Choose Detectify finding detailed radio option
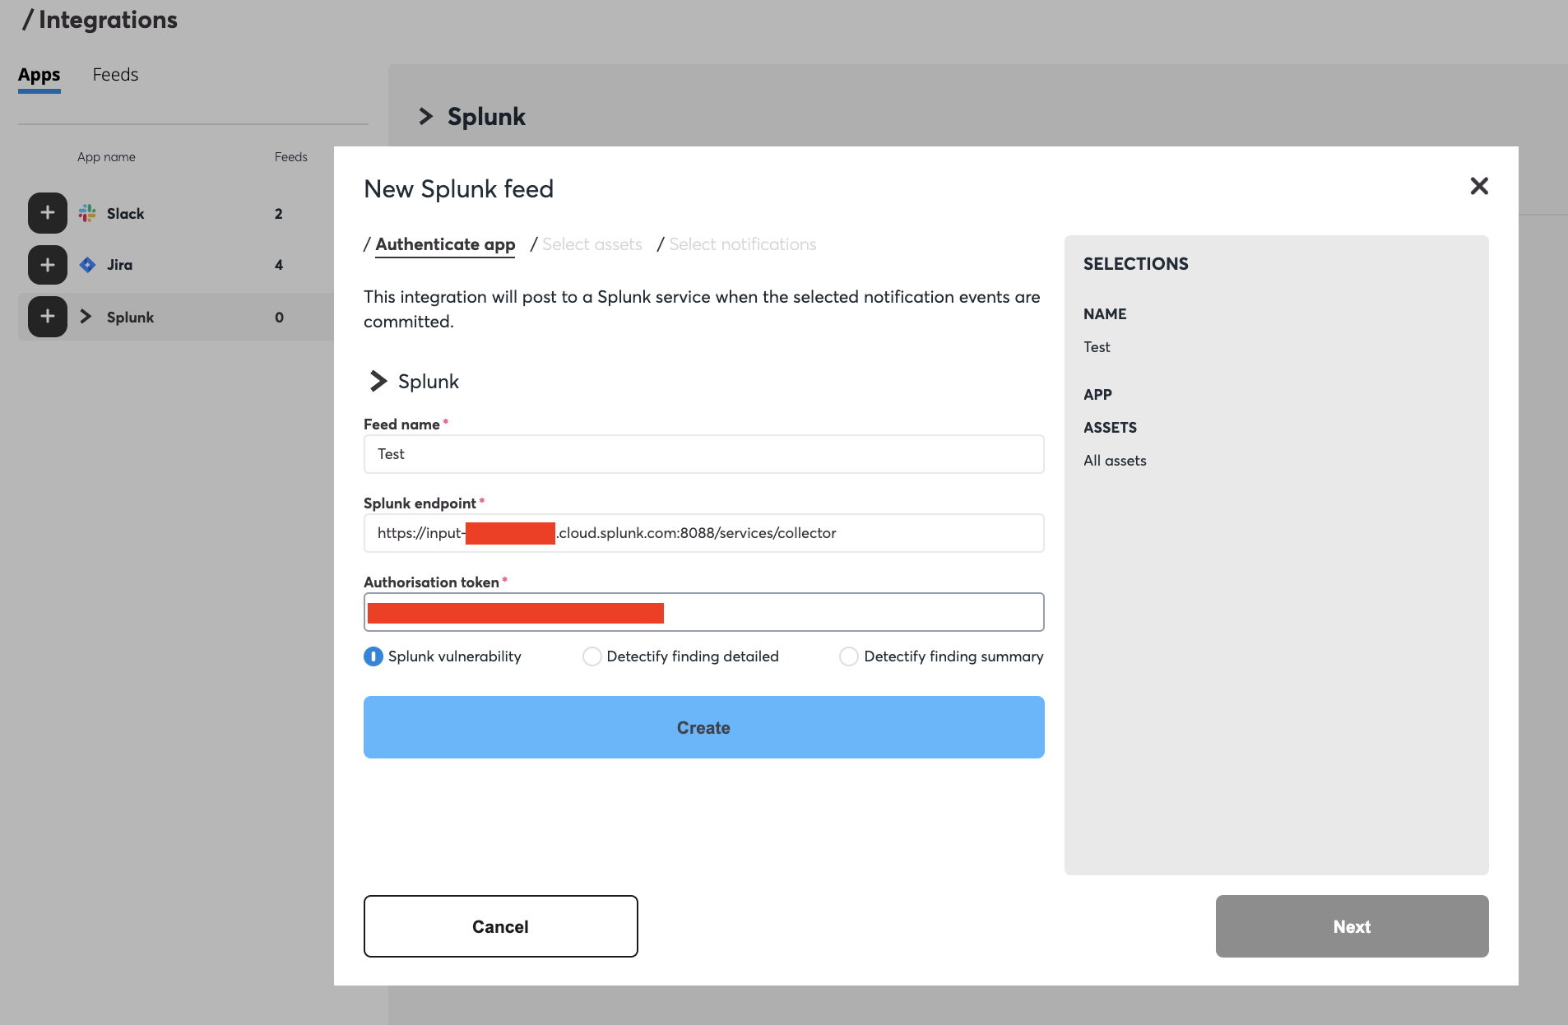 pos(591,656)
